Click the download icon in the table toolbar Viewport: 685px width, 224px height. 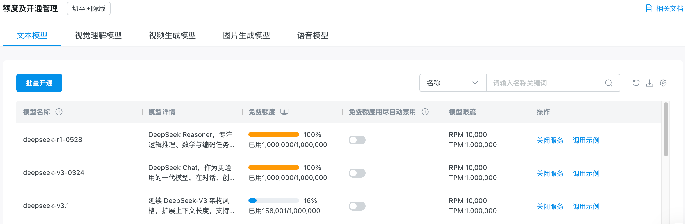pos(650,83)
